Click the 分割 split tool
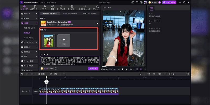Screen dimensions: 210x105 [41, 74]
